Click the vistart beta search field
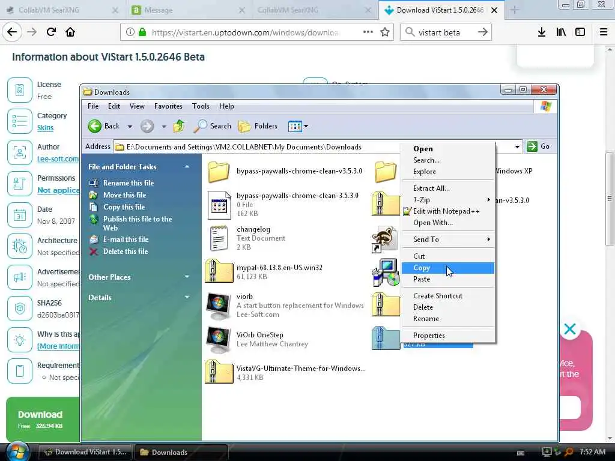 coord(446,32)
